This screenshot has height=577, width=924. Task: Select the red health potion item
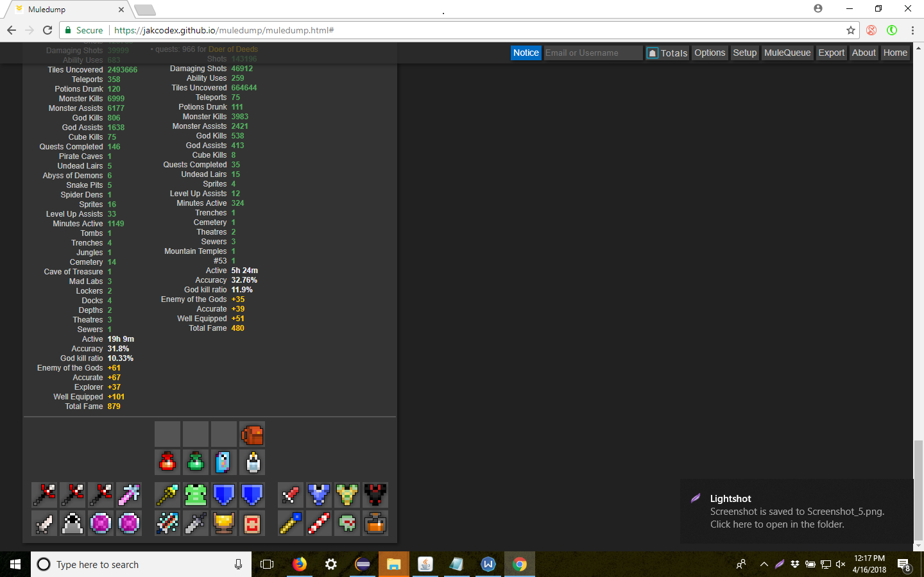click(167, 462)
